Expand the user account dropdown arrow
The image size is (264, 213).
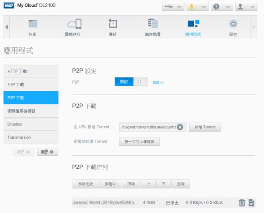coord(252,7)
